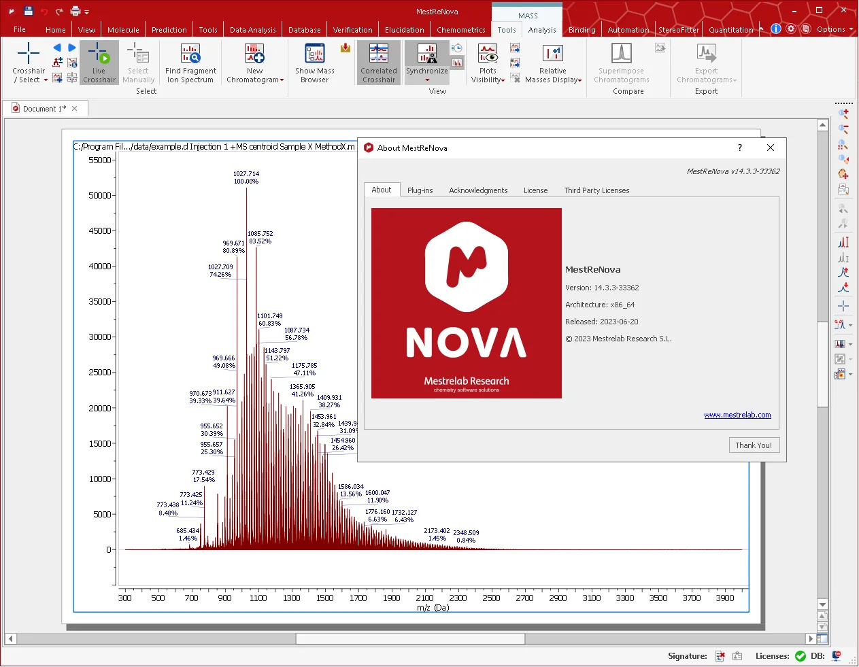Click the Relative Masses Display icon
The image size is (859, 667).
pyautogui.click(x=553, y=53)
